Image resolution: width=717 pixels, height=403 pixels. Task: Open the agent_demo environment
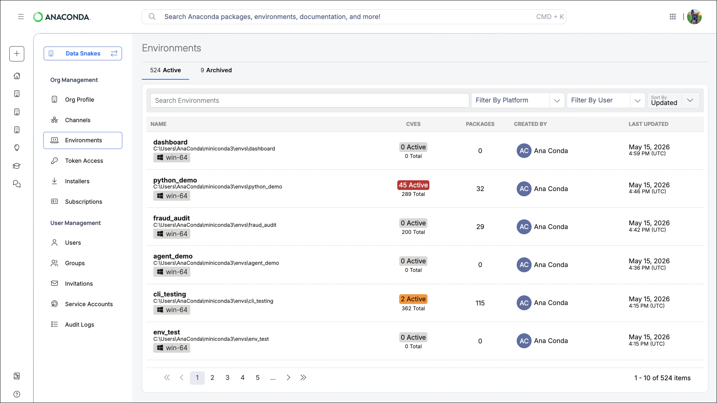tap(173, 256)
